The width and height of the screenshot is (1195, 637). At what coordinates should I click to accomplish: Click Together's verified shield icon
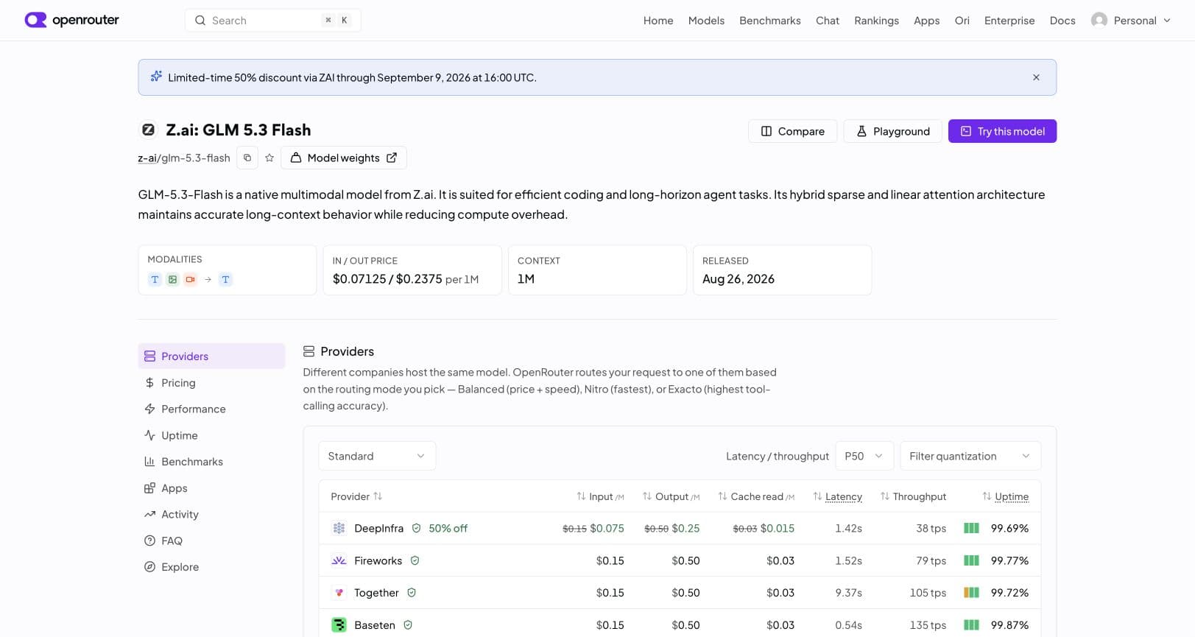pyautogui.click(x=412, y=593)
